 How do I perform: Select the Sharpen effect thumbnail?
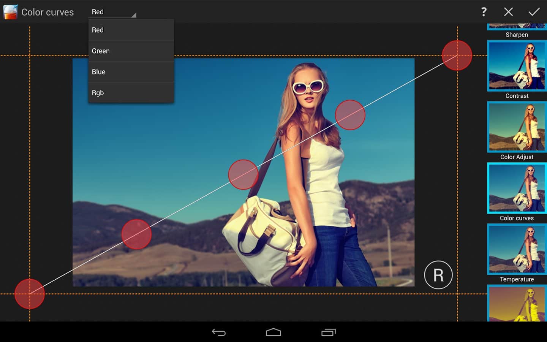click(517, 30)
